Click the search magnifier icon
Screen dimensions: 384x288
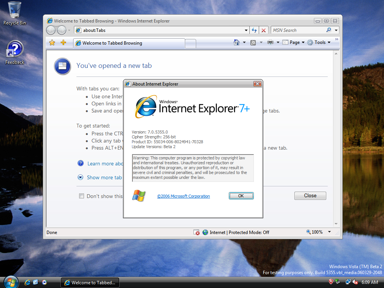point(328,30)
